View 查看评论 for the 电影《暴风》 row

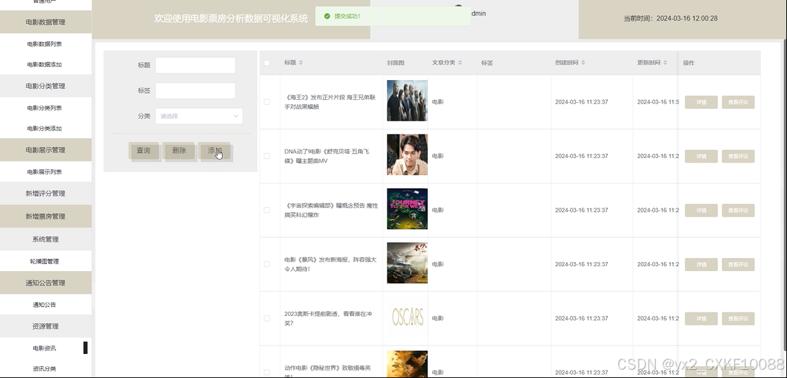click(738, 265)
